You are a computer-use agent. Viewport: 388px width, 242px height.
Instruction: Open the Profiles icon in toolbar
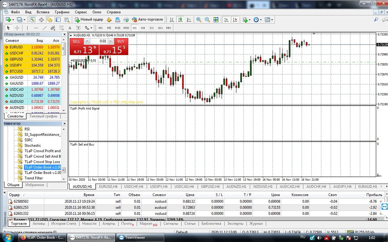click(x=20, y=20)
